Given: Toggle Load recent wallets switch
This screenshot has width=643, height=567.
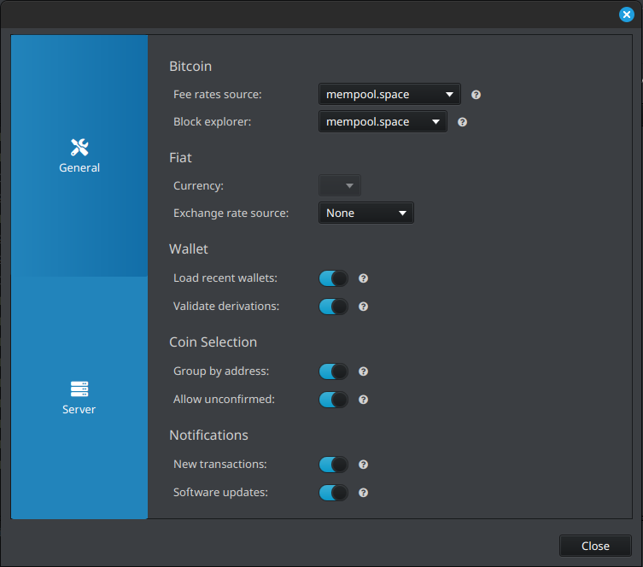Looking at the screenshot, I should (333, 278).
